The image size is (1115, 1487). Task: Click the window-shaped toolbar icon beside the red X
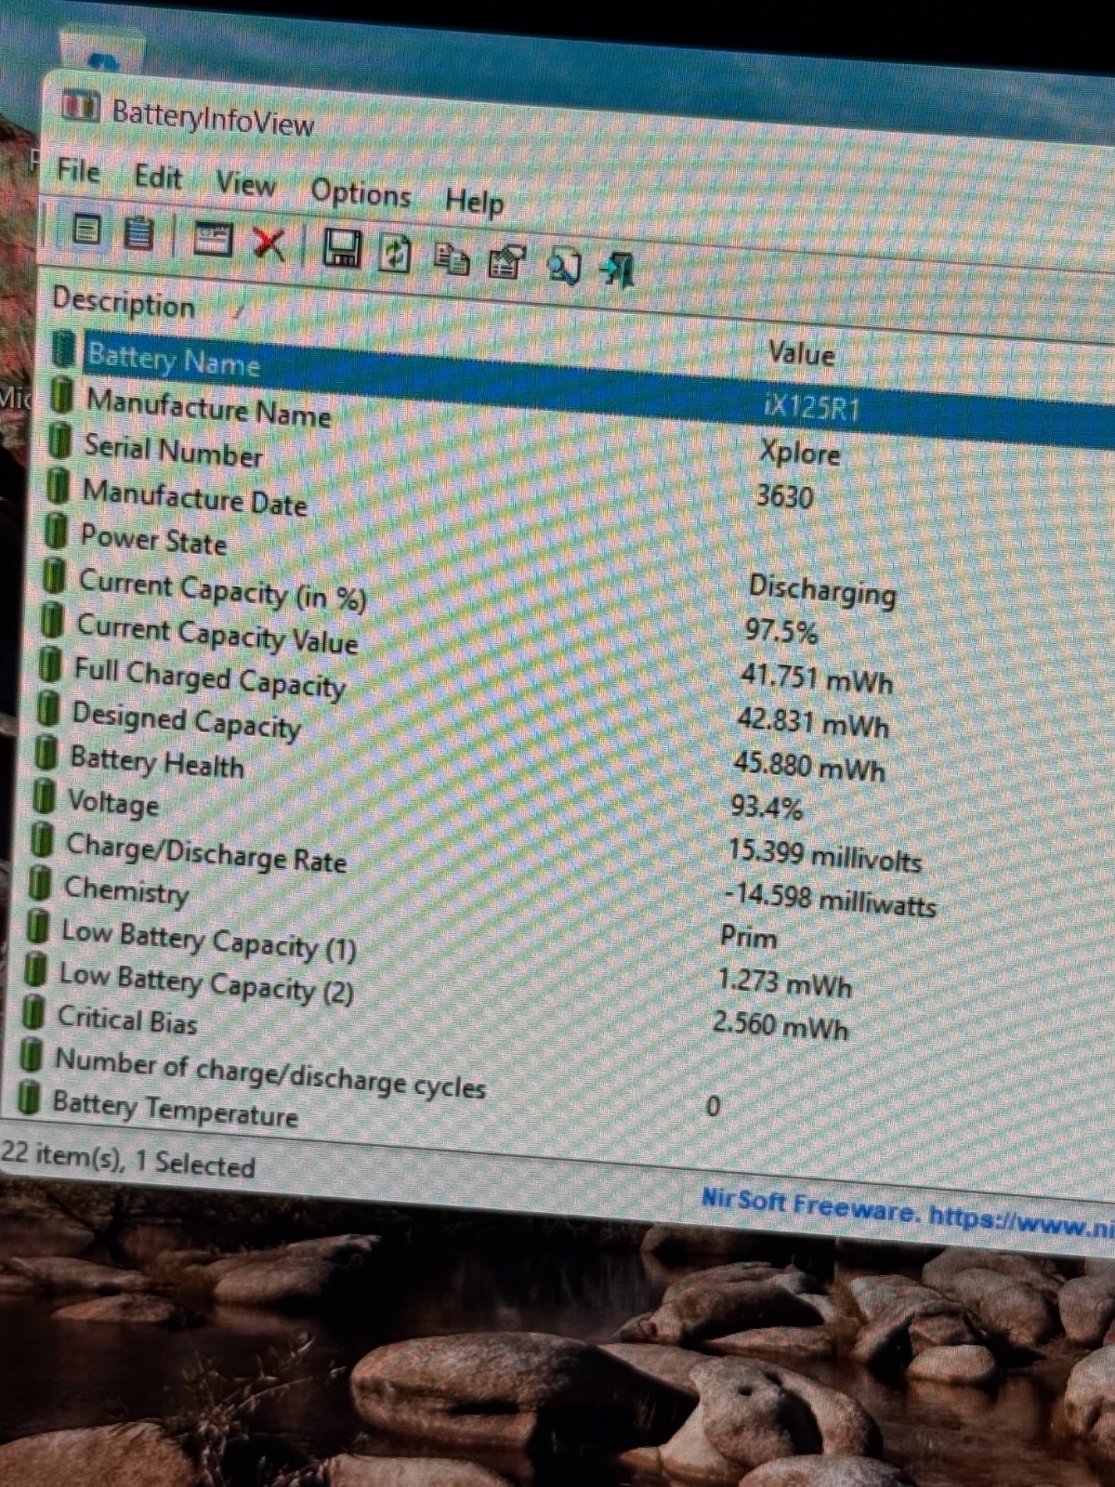tap(212, 239)
